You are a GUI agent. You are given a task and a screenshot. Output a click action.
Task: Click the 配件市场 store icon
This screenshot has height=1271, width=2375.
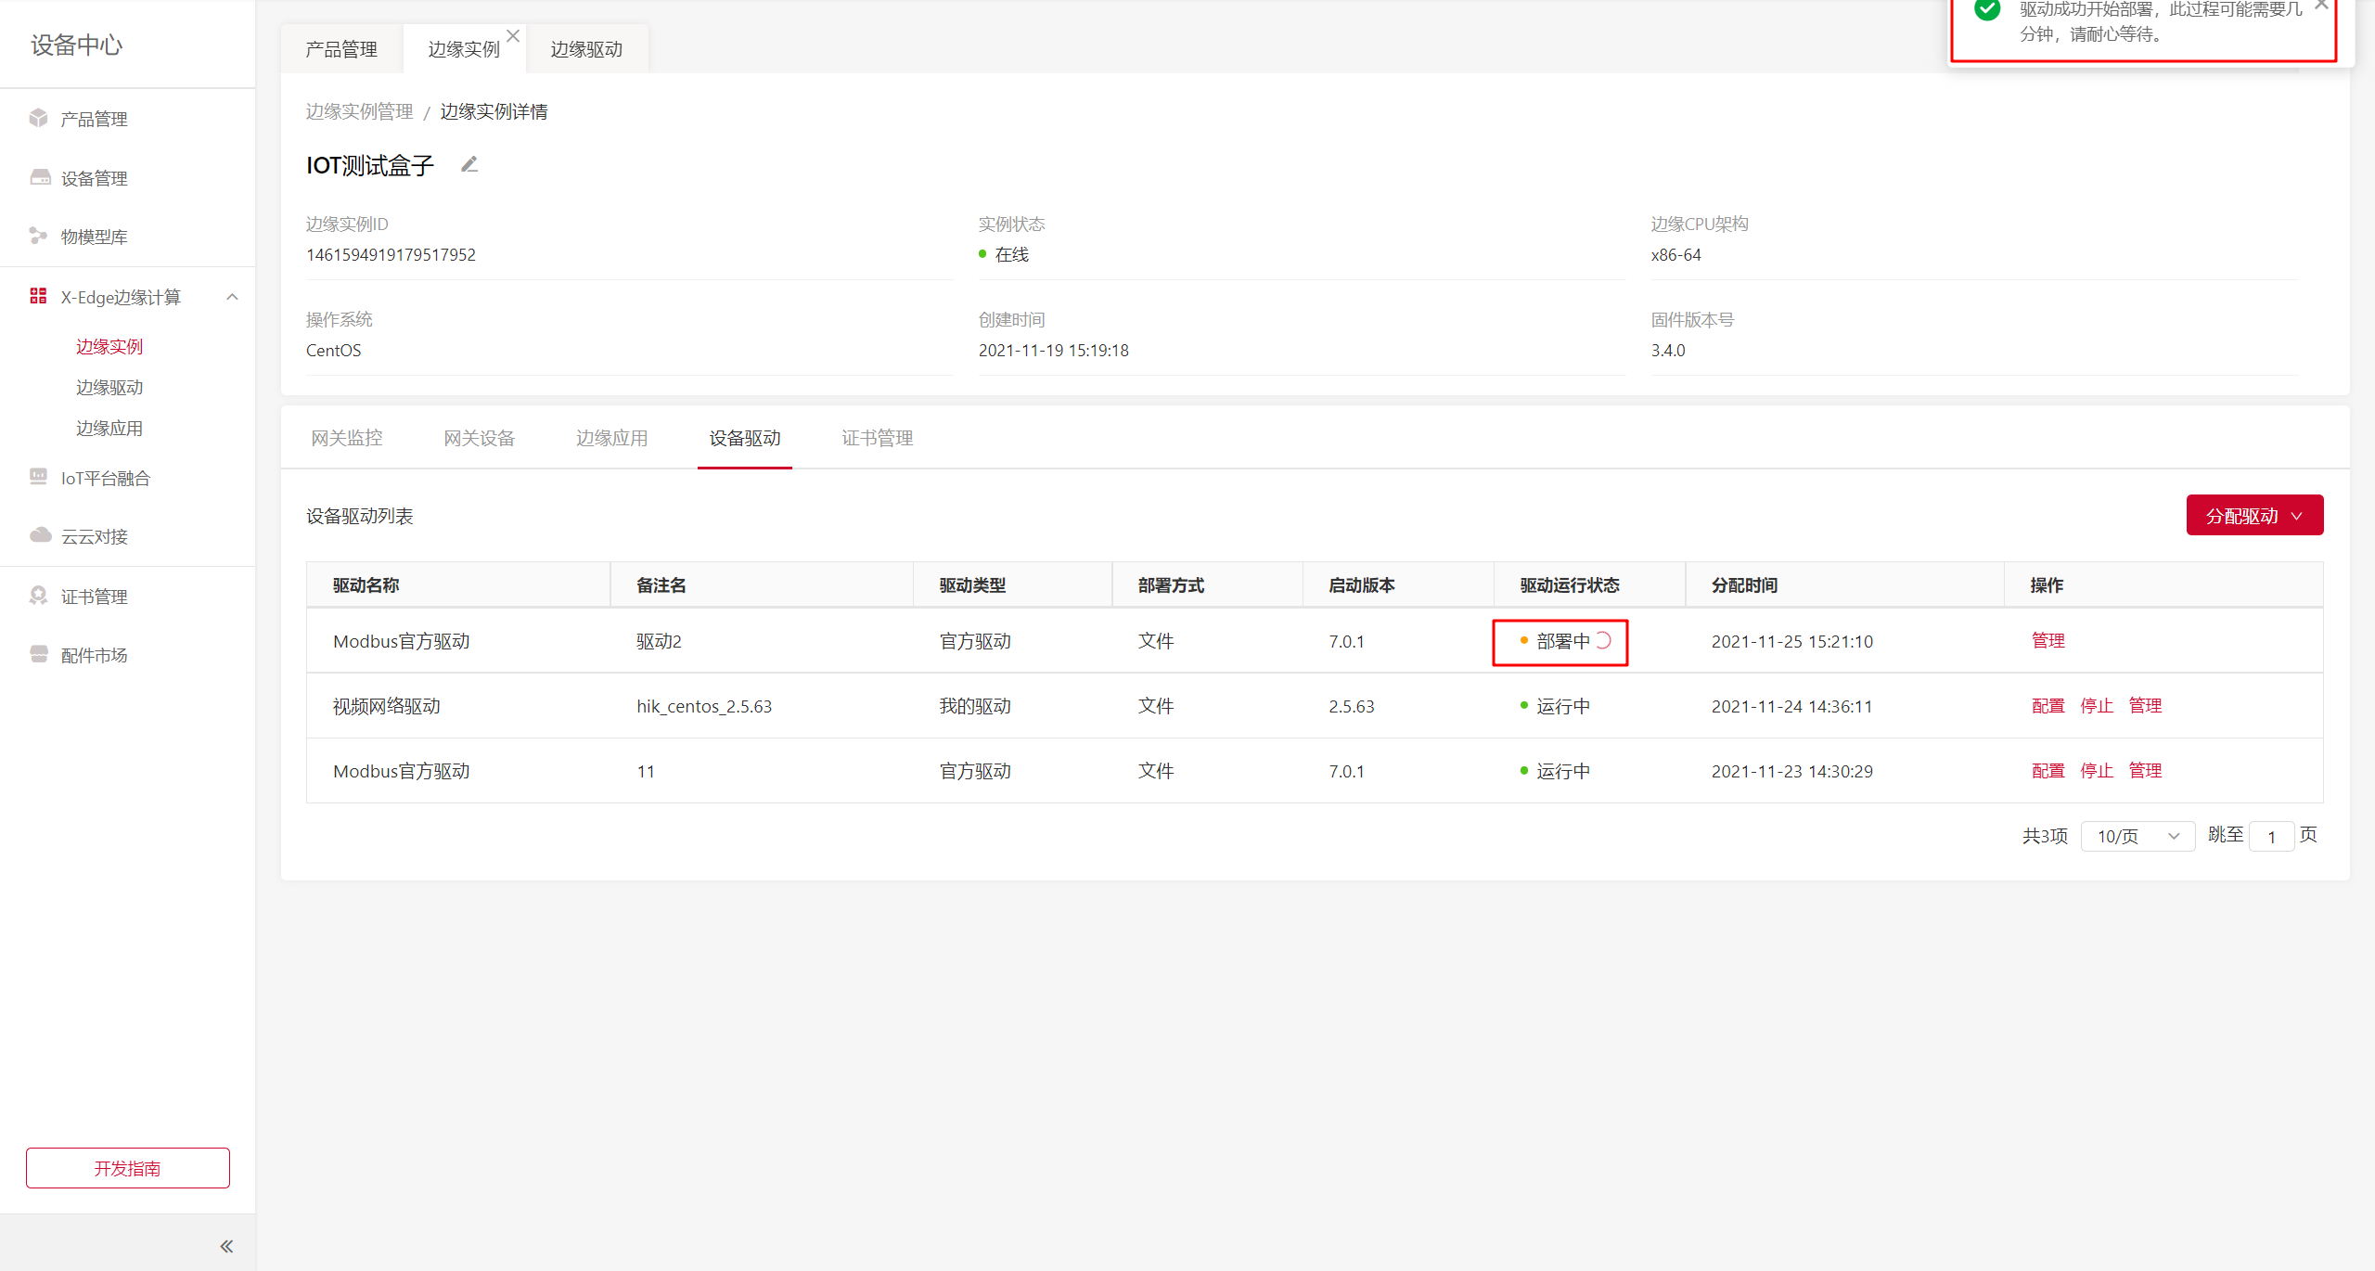pyautogui.click(x=38, y=654)
